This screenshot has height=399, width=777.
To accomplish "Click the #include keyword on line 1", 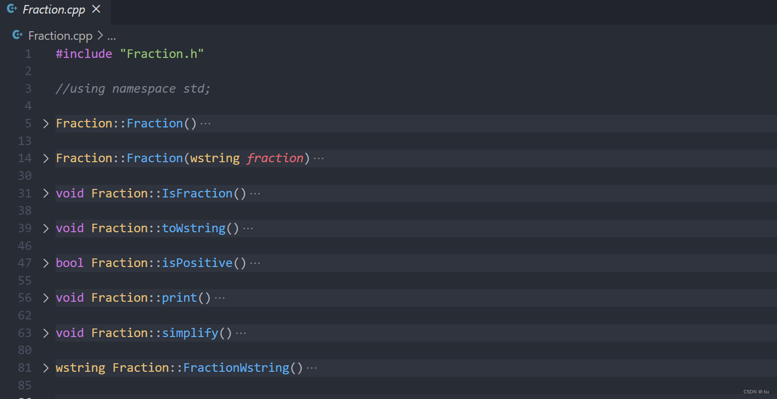I will [84, 54].
